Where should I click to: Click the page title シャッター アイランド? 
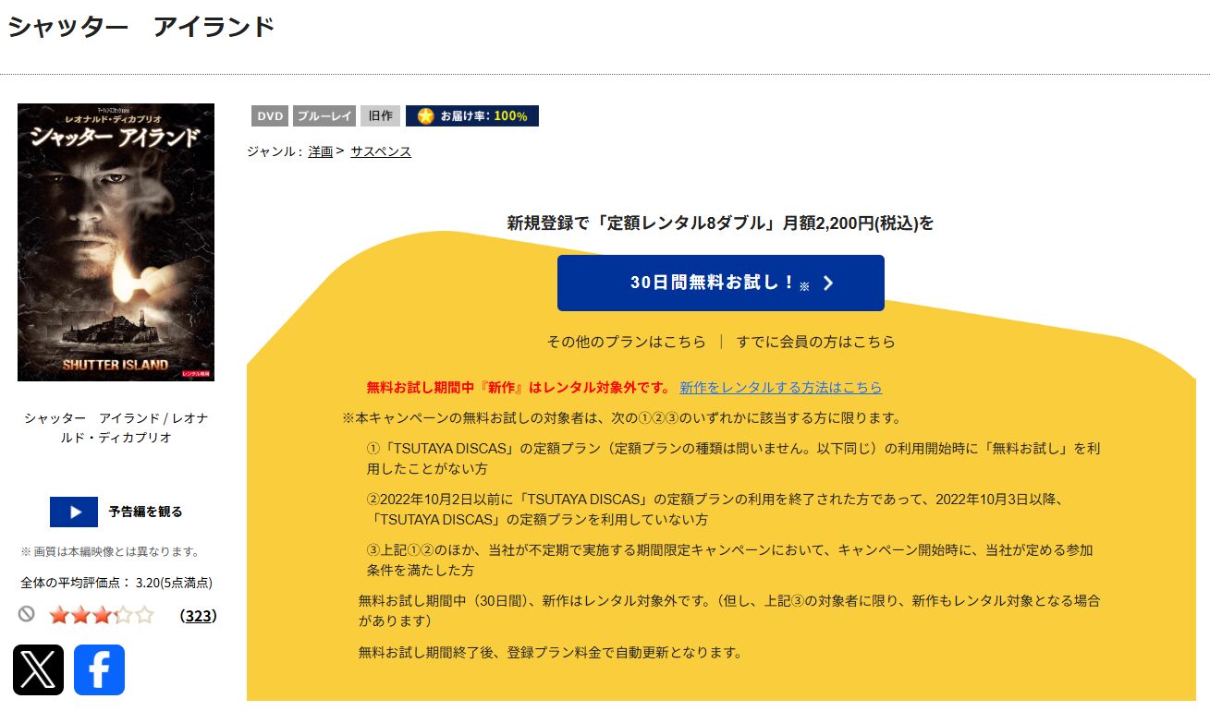(x=141, y=27)
